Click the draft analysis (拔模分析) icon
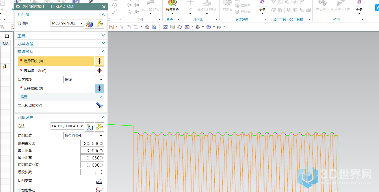 tap(172, 3)
